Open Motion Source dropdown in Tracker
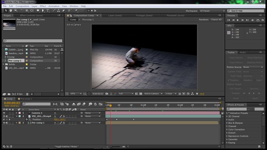This screenshot has height=150, width=267. 253,67
